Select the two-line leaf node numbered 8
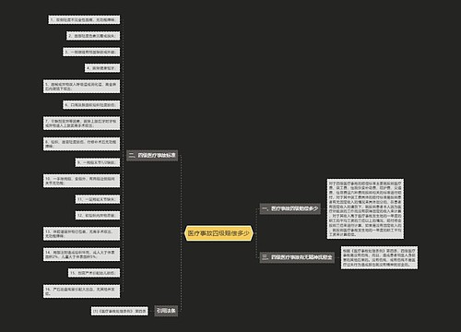 (81, 144)
